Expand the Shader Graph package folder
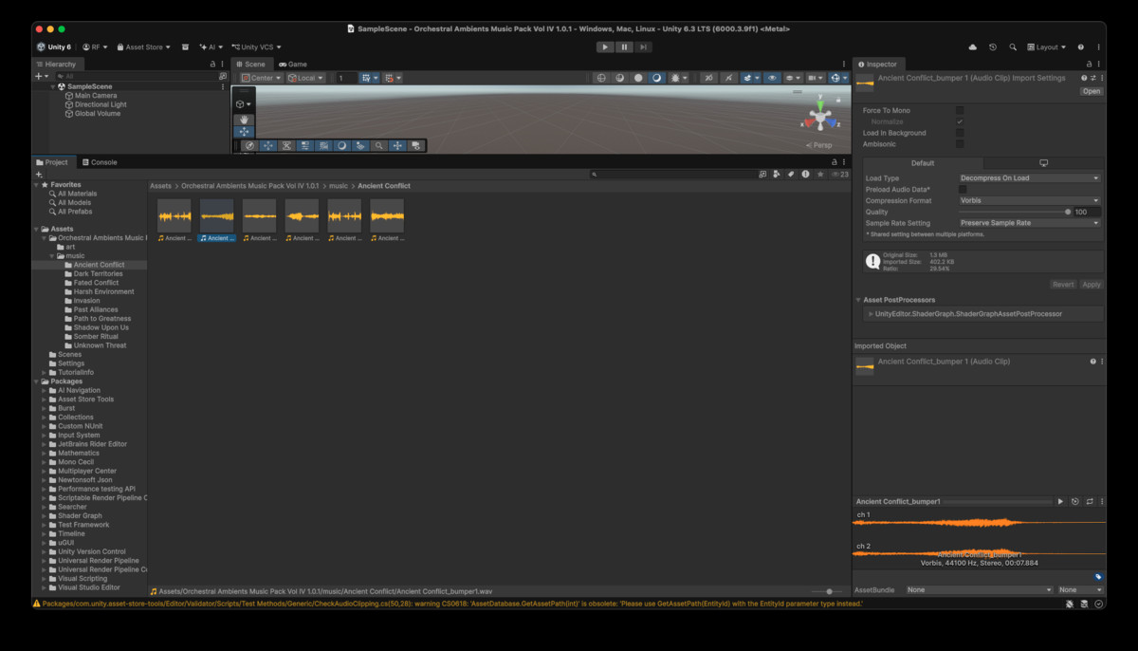Screen dimensions: 1138x651 coord(43,515)
